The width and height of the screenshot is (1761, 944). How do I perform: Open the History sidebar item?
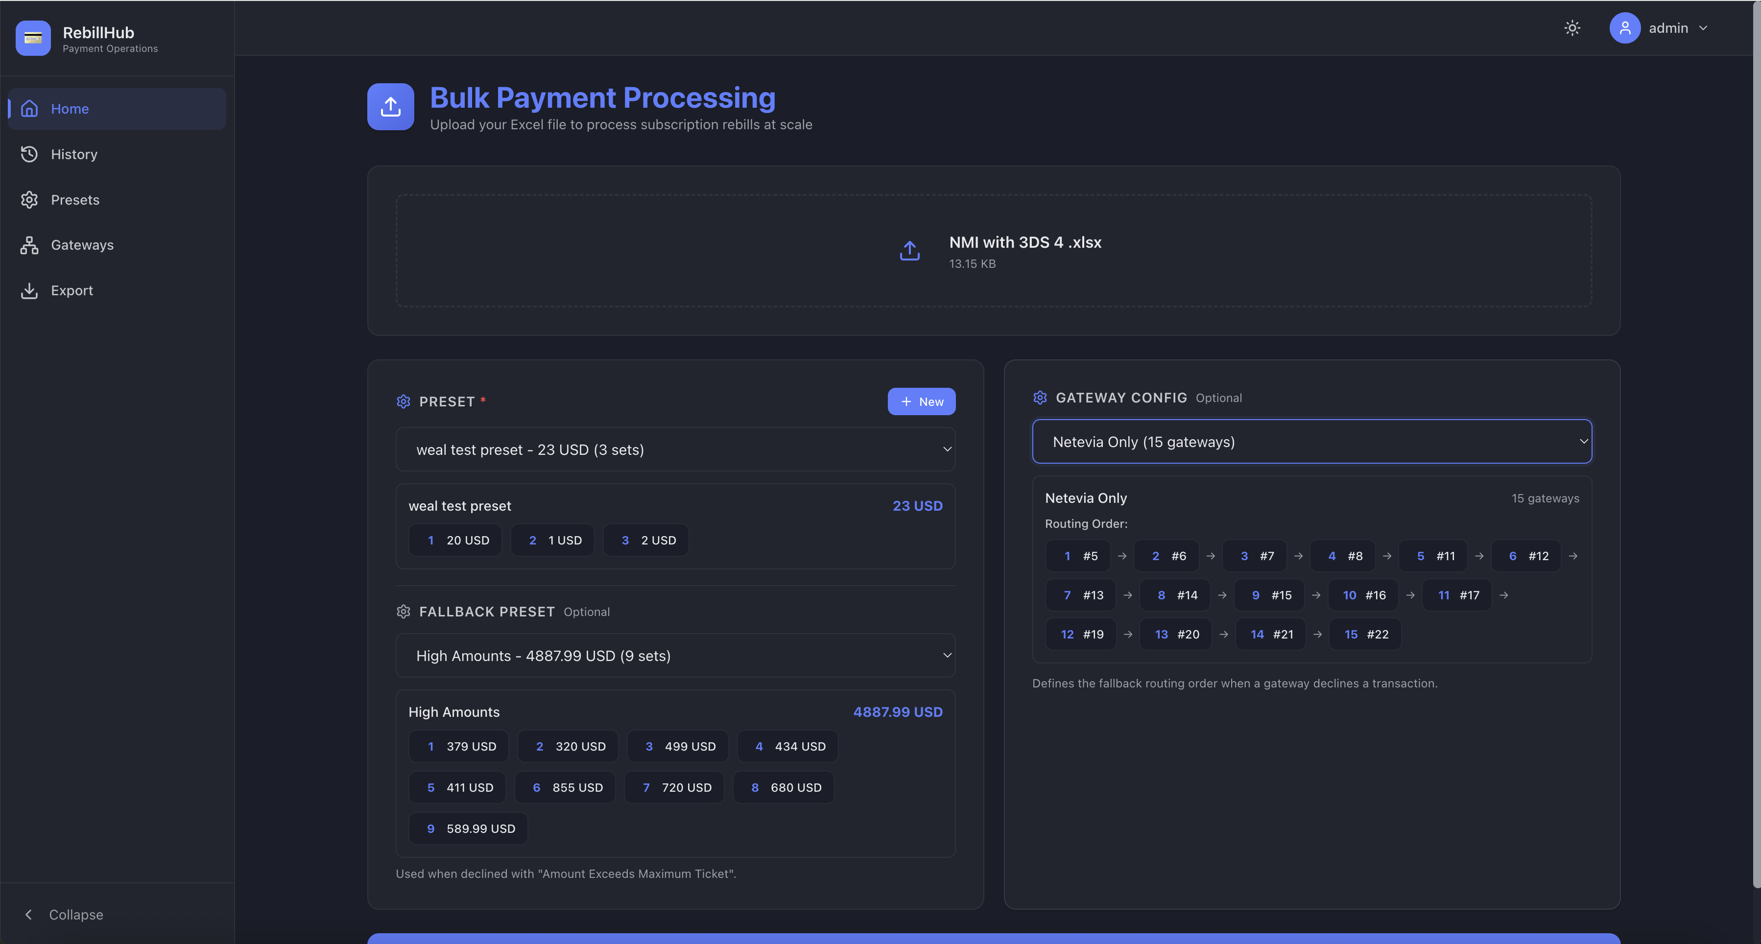click(117, 155)
